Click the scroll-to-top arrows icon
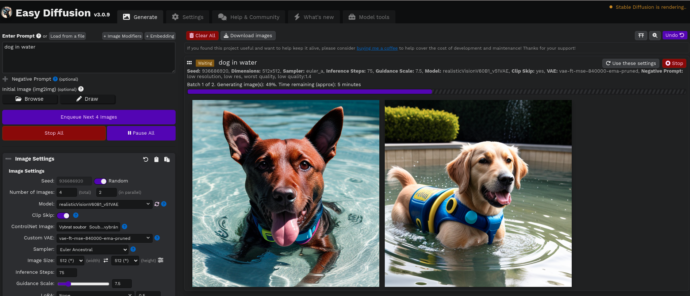This screenshot has width=690, height=296. point(641,35)
